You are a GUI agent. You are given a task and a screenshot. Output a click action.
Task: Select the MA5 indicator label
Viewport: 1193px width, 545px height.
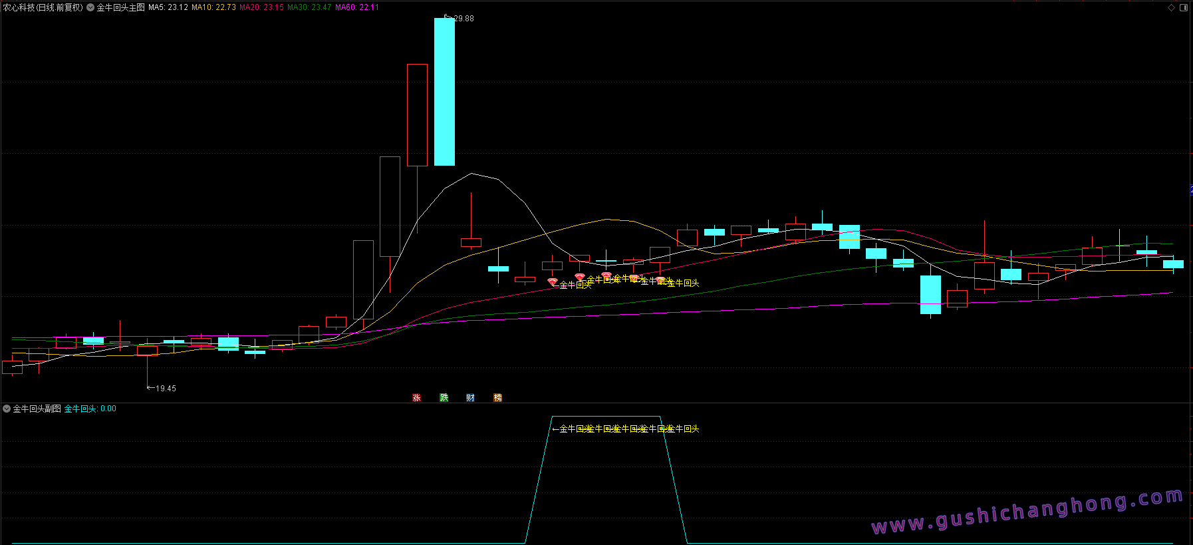[168, 7]
